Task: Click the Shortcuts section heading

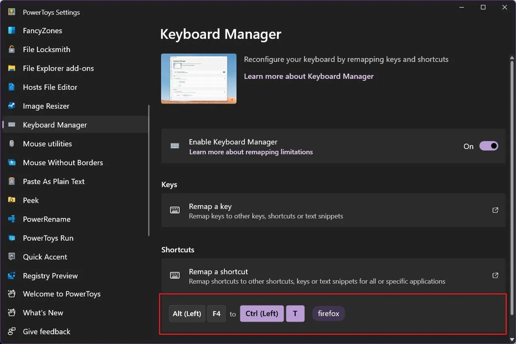Action: pyautogui.click(x=178, y=250)
